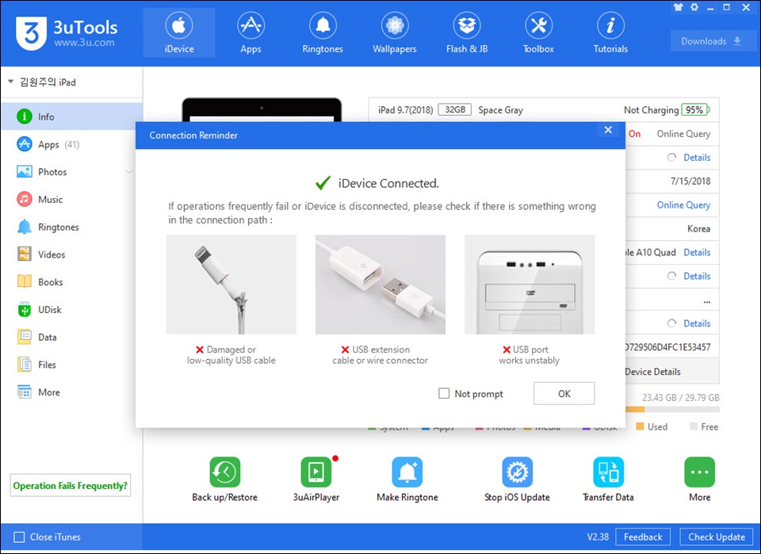761x554 pixels.
Task: Open the settings gear in title bar
Action: [x=694, y=7]
